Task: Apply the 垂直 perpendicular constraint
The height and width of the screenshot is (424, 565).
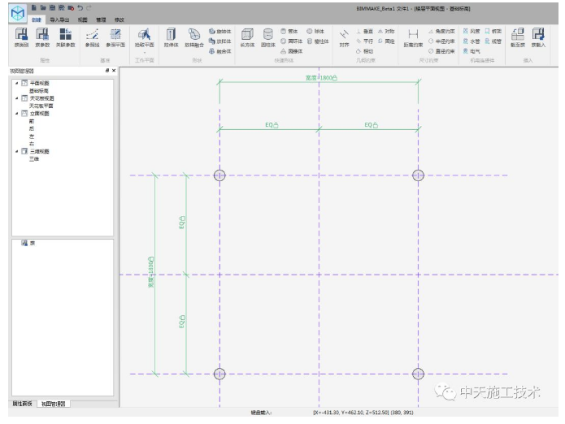Action: (x=365, y=32)
